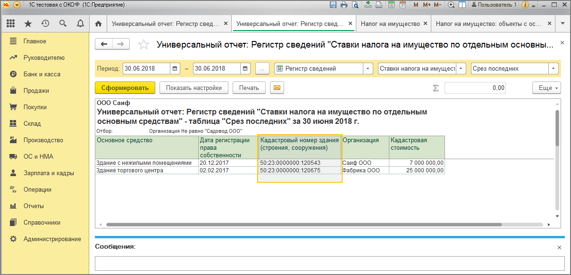Click the Back navigation arrow

coord(104,44)
